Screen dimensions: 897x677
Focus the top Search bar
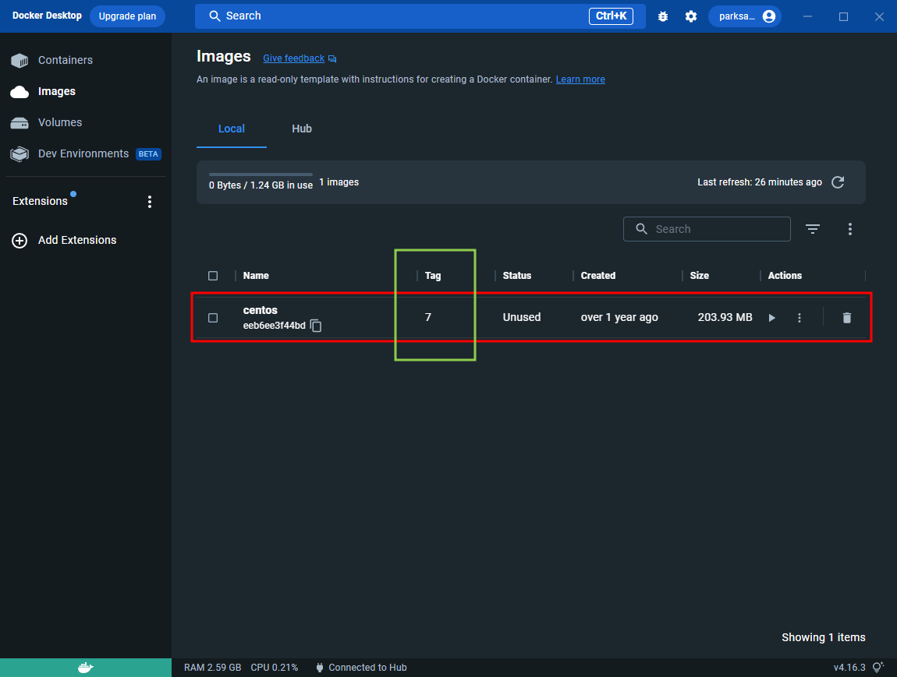(420, 16)
